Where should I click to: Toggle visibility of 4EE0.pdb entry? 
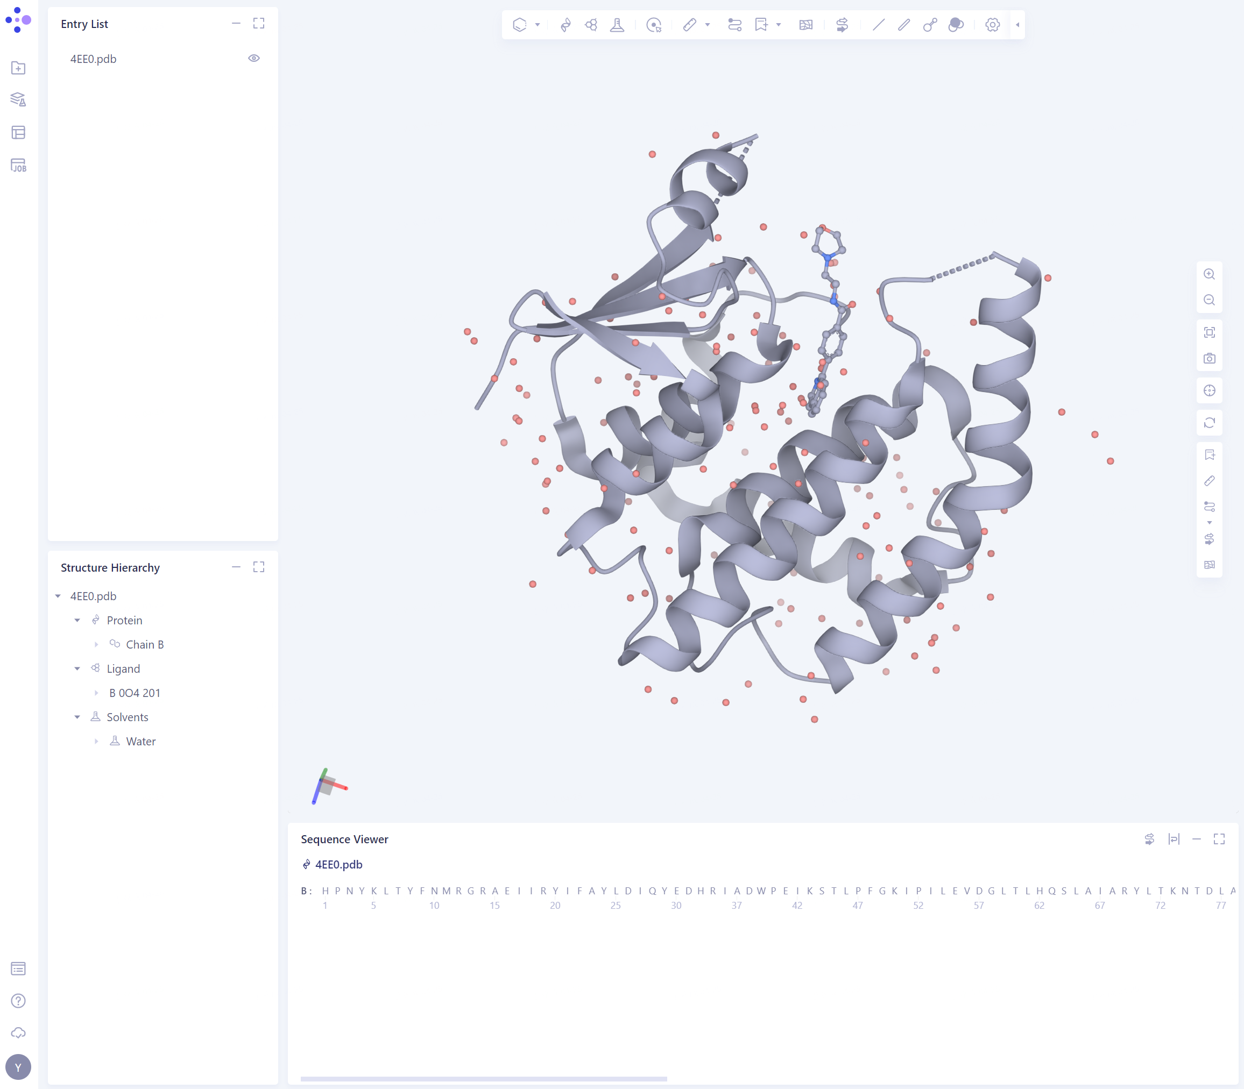pos(253,58)
